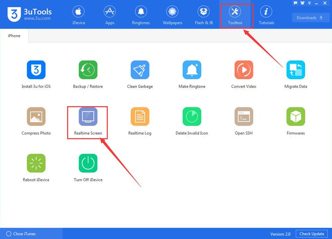Open Install 3u for iOS tool

pyautogui.click(x=36, y=70)
